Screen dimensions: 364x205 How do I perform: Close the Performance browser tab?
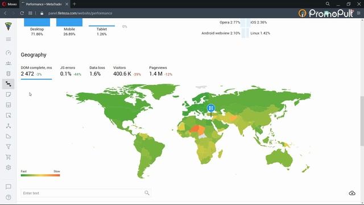(x=67, y=4)
